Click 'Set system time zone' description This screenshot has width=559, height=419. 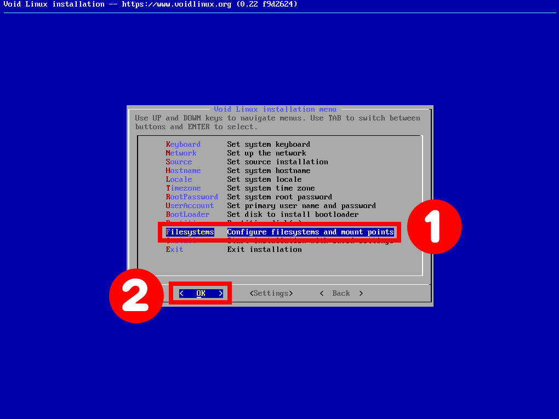coord(271,188)
